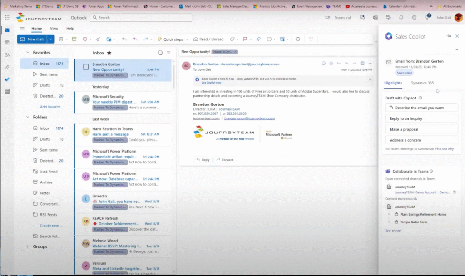The width and height of the screenshot is (465, 276).
Task: Tick the checkbox on Brandon Gorton's message
Action: (x=86, y=67)
